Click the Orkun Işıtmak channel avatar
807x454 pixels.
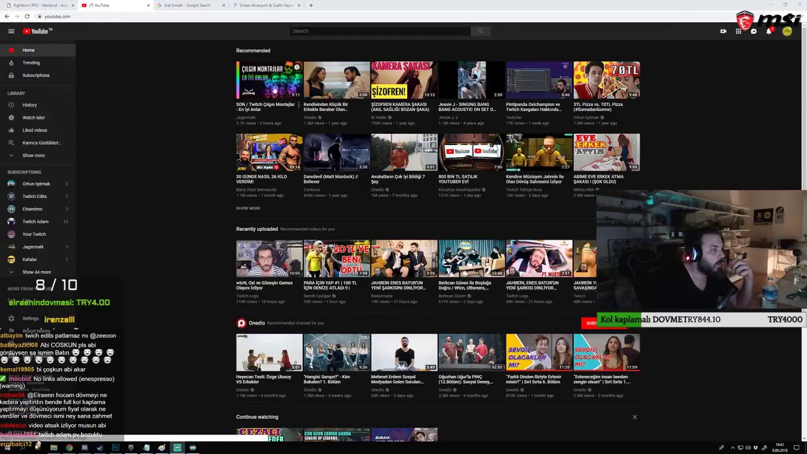click(x=11, y=183)
